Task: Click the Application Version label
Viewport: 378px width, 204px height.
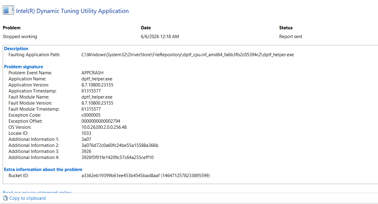Action: tap(28, 85)
